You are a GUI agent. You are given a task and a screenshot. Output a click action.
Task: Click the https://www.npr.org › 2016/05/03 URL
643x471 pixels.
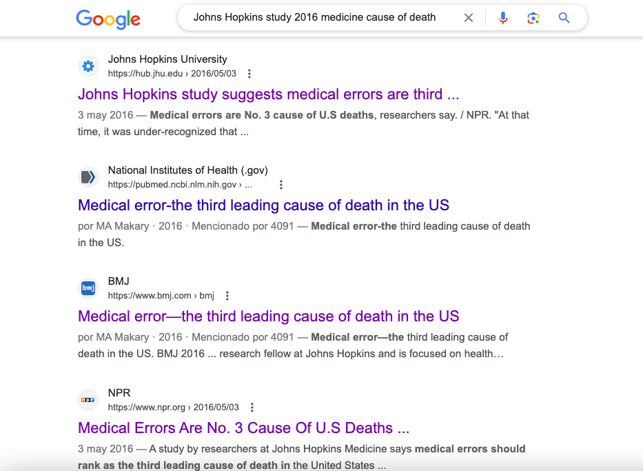coord(174,408)
